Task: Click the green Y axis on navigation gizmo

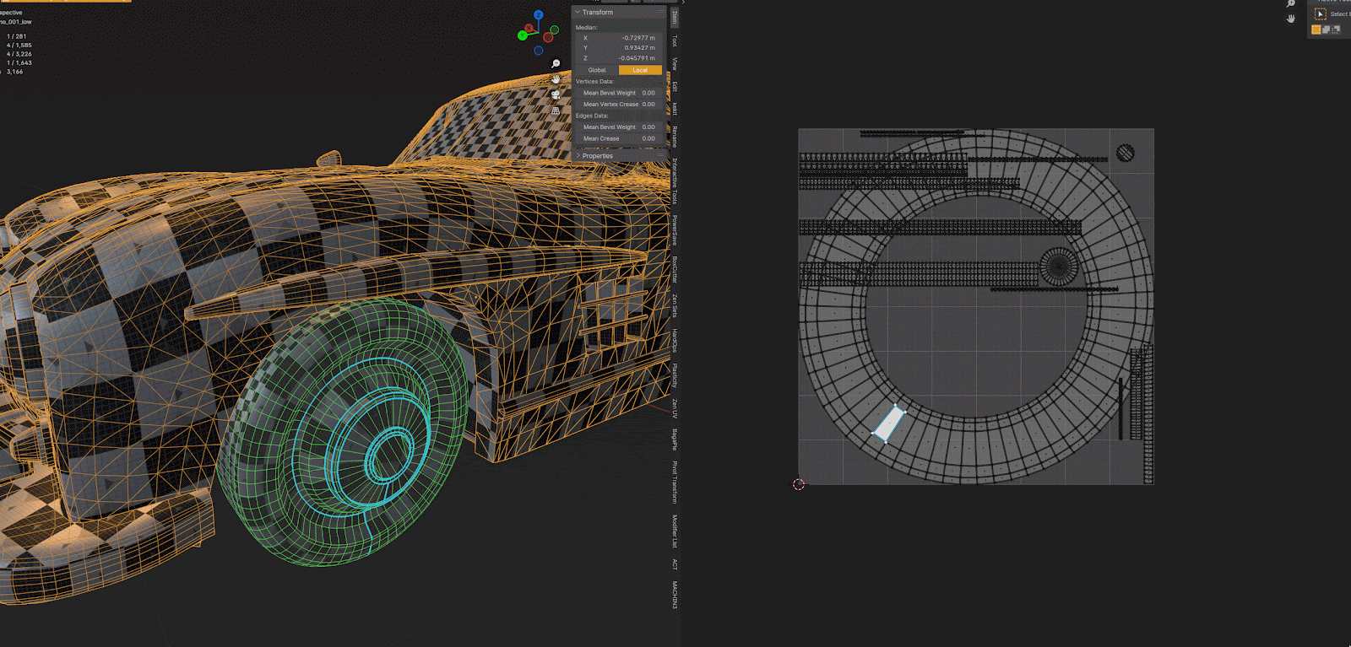Action: pyautogui.click(x=523, y=35)
